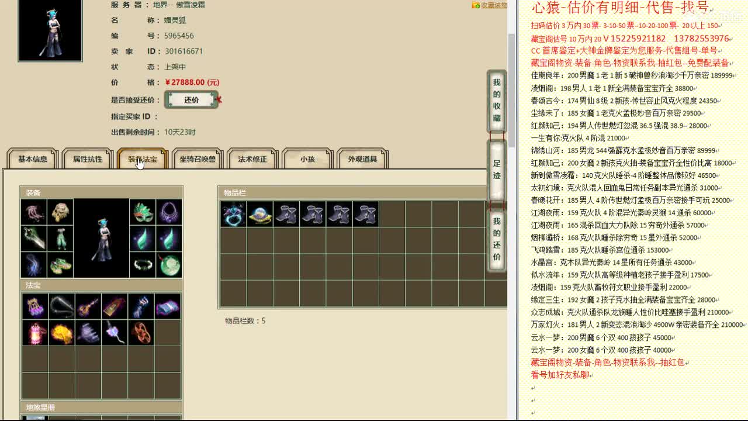The height and width of the screenshot is (421, 748).
Task: Select the lute instrument treasure icon
Action: 88,306
